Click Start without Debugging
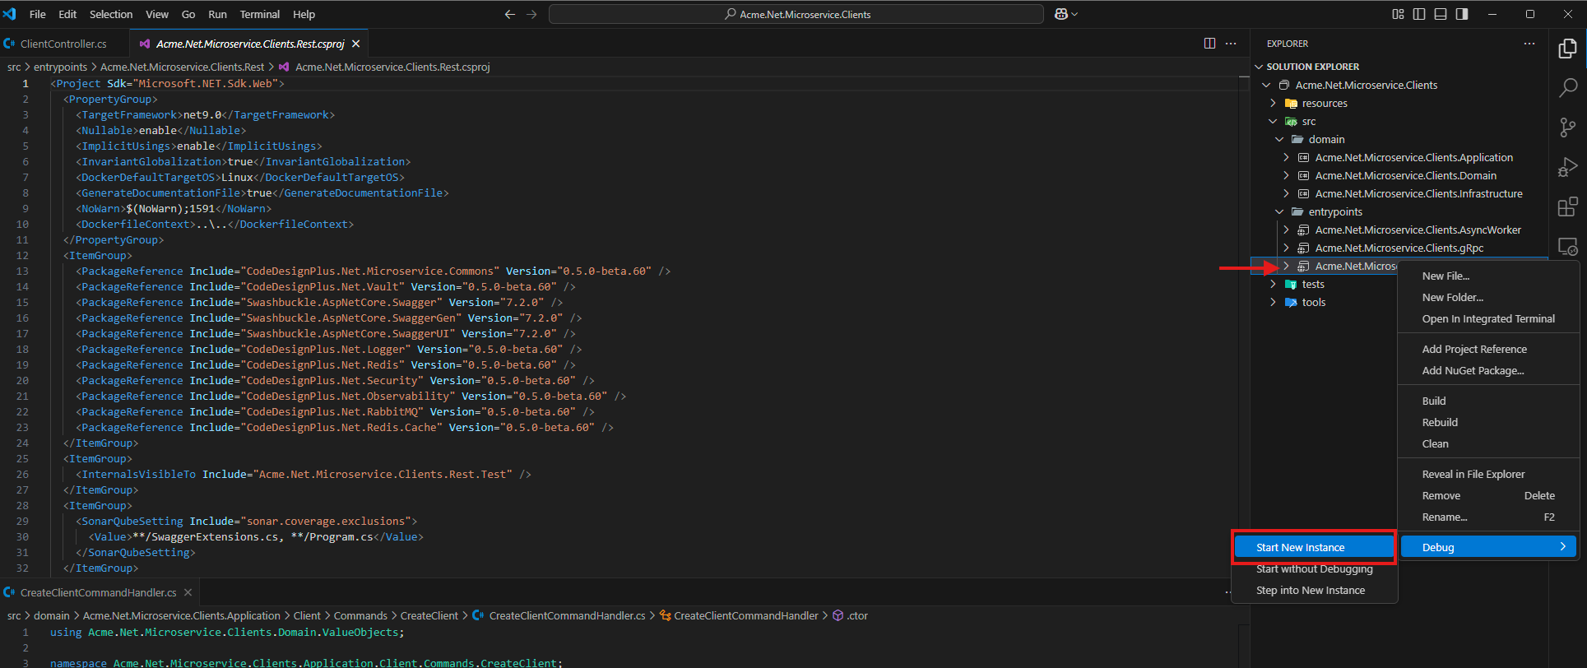This screenshot has height=668, width=1587. coord(1314,568)
